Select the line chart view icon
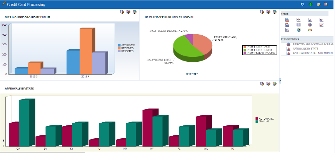Viewport: 335px width, 153px height. (x=298, y=20)
